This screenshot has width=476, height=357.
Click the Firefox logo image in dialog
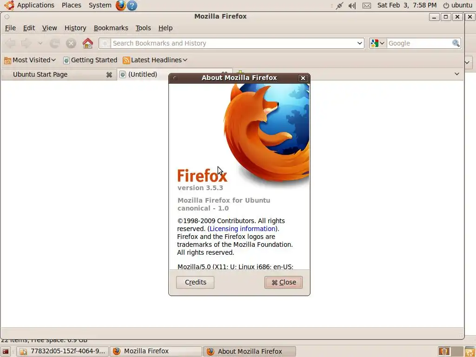pos(266,133)
